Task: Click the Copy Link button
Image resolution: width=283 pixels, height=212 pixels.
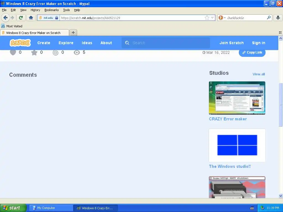Action: click(252, 52)
